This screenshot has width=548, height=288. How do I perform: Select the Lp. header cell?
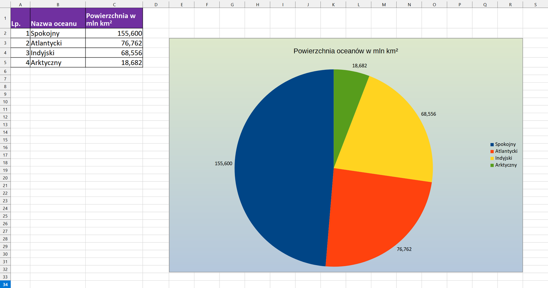20,18
